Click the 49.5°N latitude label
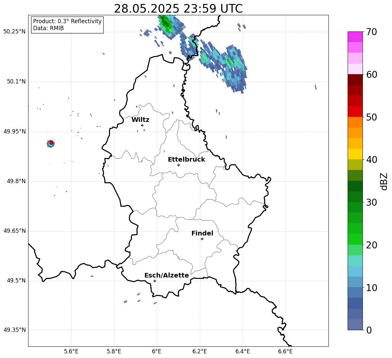The width and height of the screenshot is (392, 358). point(16,281)
